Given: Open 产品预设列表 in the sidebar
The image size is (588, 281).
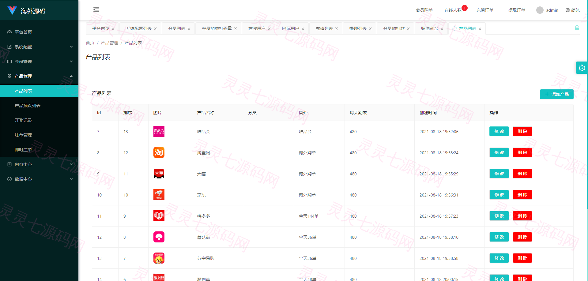Looking at the screenshot, I should pos(39,106).
